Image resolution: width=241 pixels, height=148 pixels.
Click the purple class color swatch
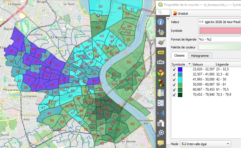point(180,69)
